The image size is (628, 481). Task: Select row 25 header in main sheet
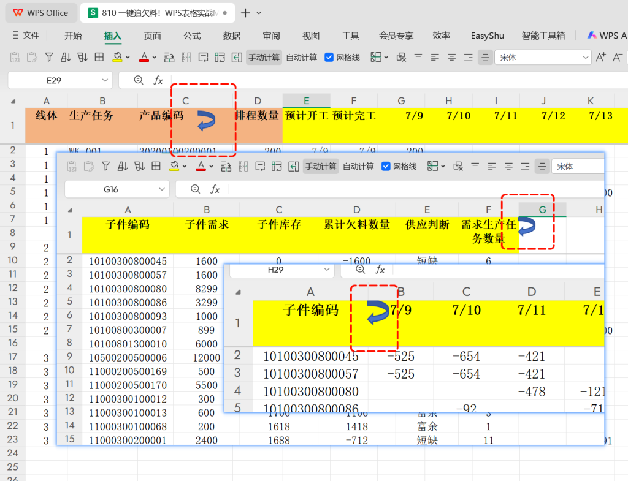click(x=12, y=466)
